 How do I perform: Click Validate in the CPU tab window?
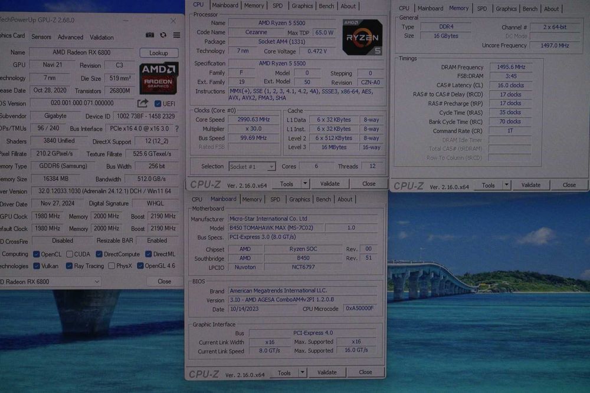330,183
